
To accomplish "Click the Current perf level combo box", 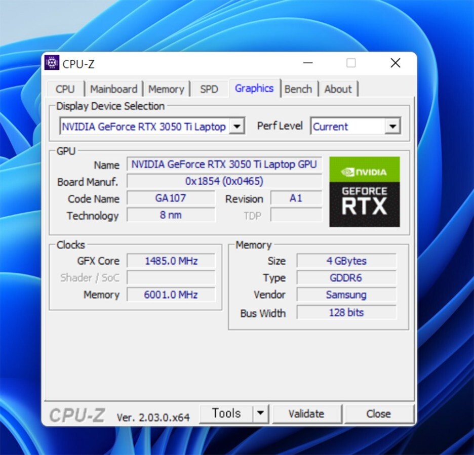I will [355, 127].
